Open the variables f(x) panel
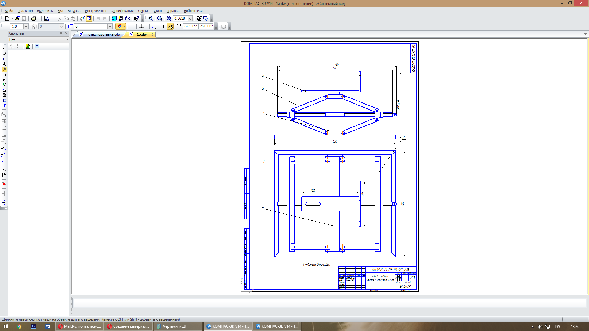589x331 pixels. [x=128, y=18]
